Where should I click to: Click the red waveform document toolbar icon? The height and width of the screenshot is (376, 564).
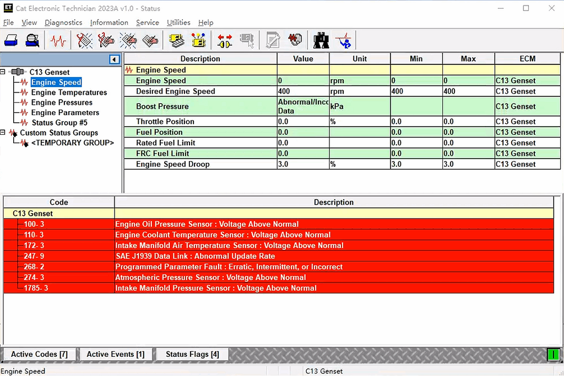pos(295,40)
